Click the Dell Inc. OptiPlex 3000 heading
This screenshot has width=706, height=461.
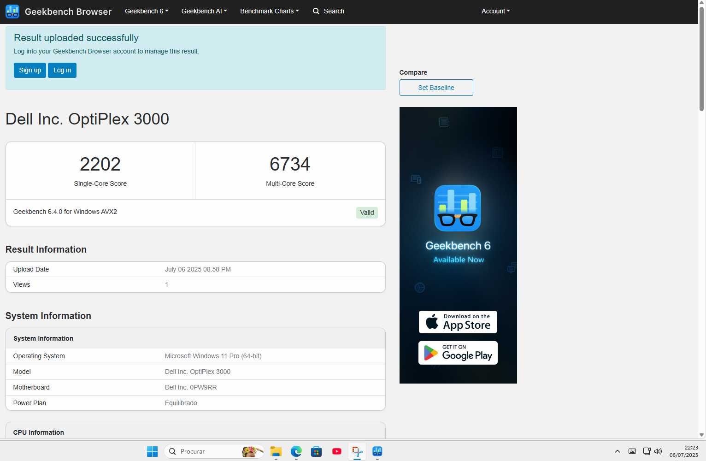pyautogui.click(x=87, y=119)
